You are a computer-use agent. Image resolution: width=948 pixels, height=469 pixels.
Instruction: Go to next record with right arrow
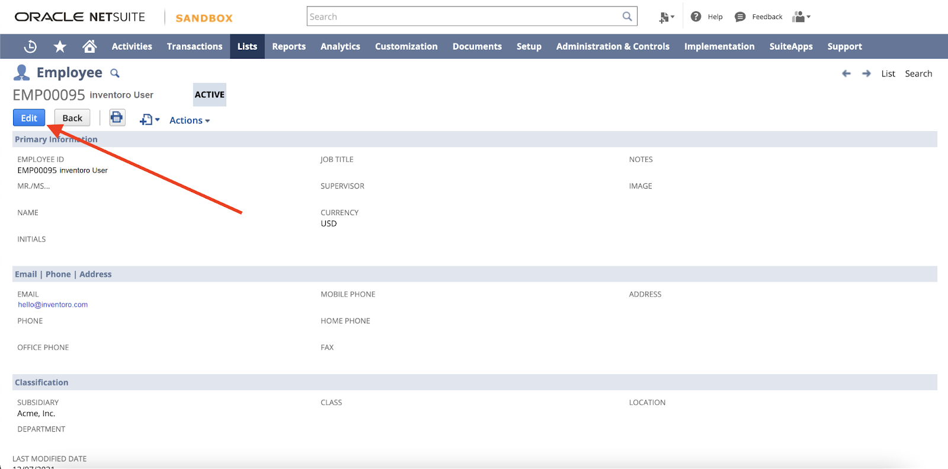coord(866,74)
